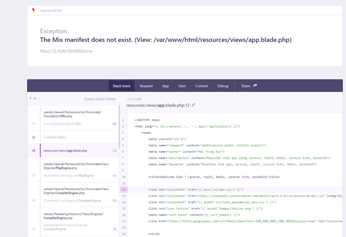Click the pencil edit icon beside app.blade.php:12

point(193,105)
